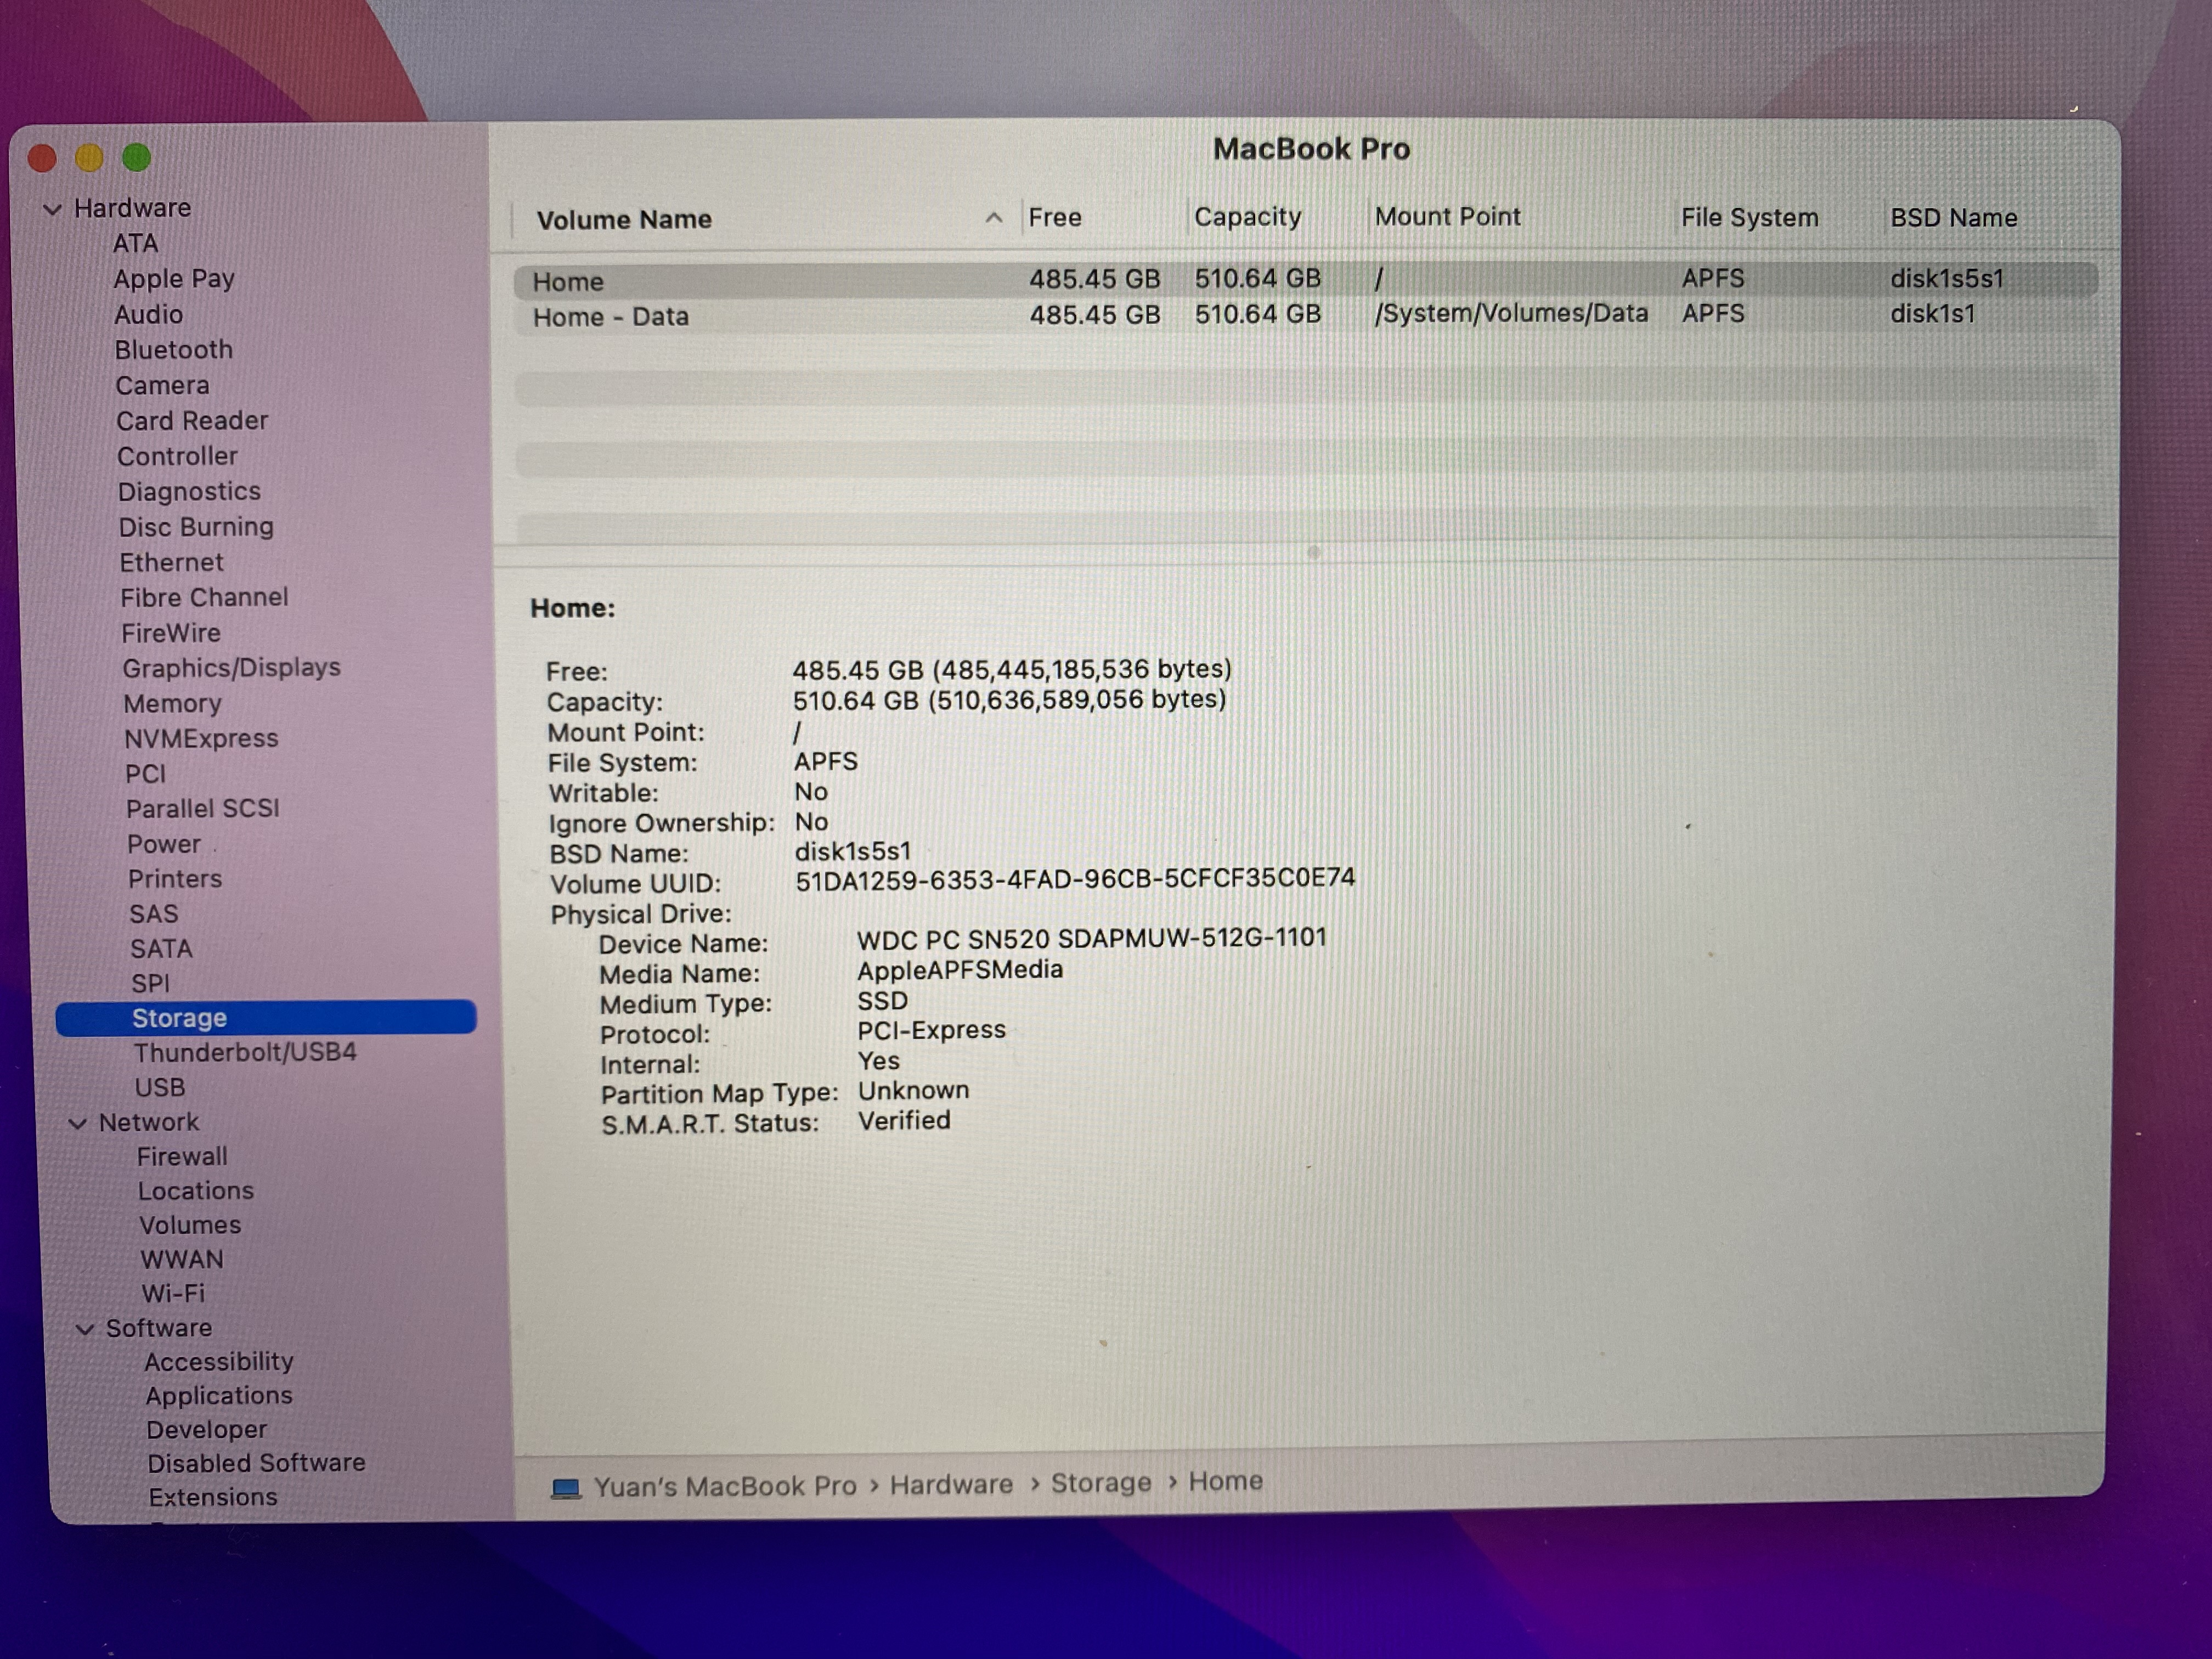Click the green zoom window button

(x=137, y=158)
